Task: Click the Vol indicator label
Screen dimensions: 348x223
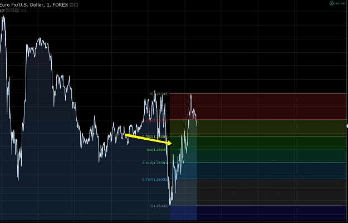Action: (x=2, y=11)
